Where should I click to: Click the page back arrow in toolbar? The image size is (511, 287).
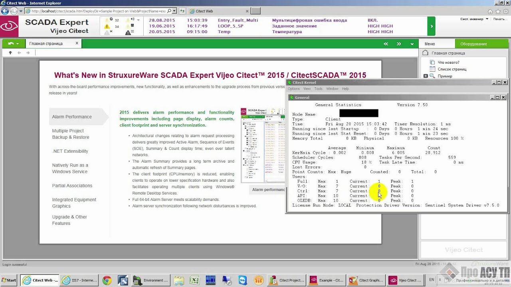pyautogui.click(x=19, y=53)
